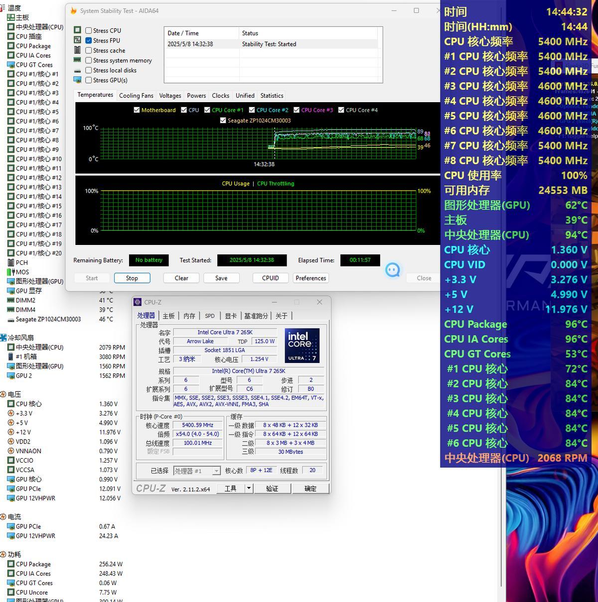Stop the stability test
Viewport: 598px width, 602px height.
tap(132, 278)
